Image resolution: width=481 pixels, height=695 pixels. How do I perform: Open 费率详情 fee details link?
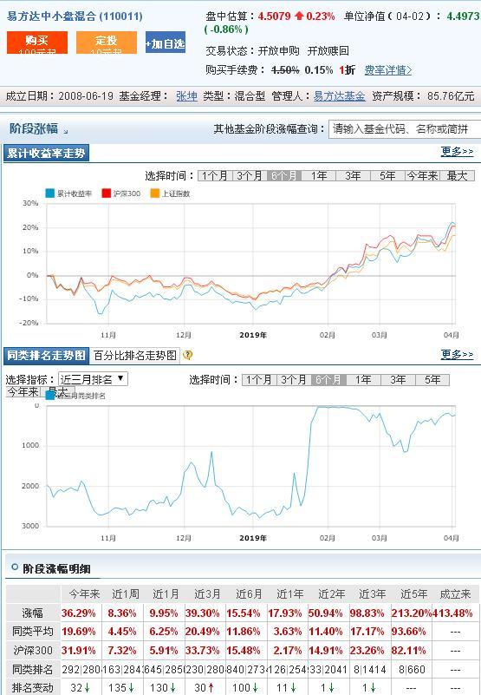click(x=388, y=70)
